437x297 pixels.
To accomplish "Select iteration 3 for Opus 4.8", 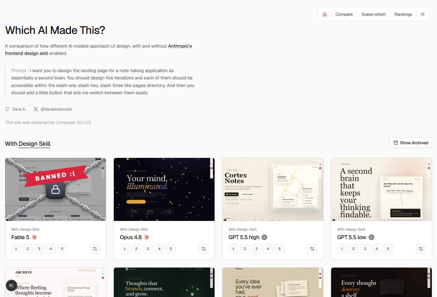I will click(148, 249).
